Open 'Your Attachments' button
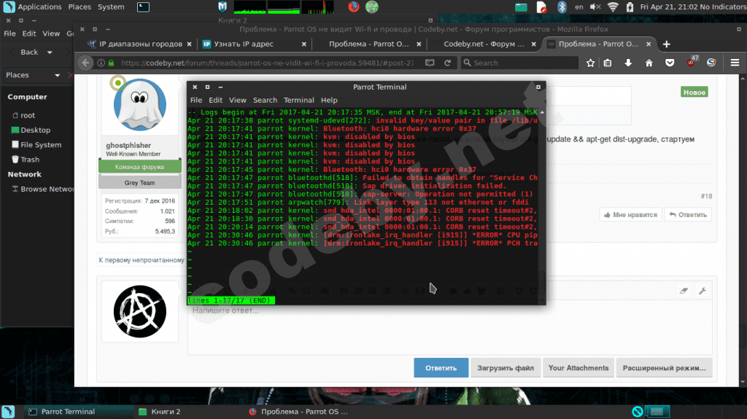Viewport: 747px width, 419px height. pyautogui.click(x=578, y=367)
